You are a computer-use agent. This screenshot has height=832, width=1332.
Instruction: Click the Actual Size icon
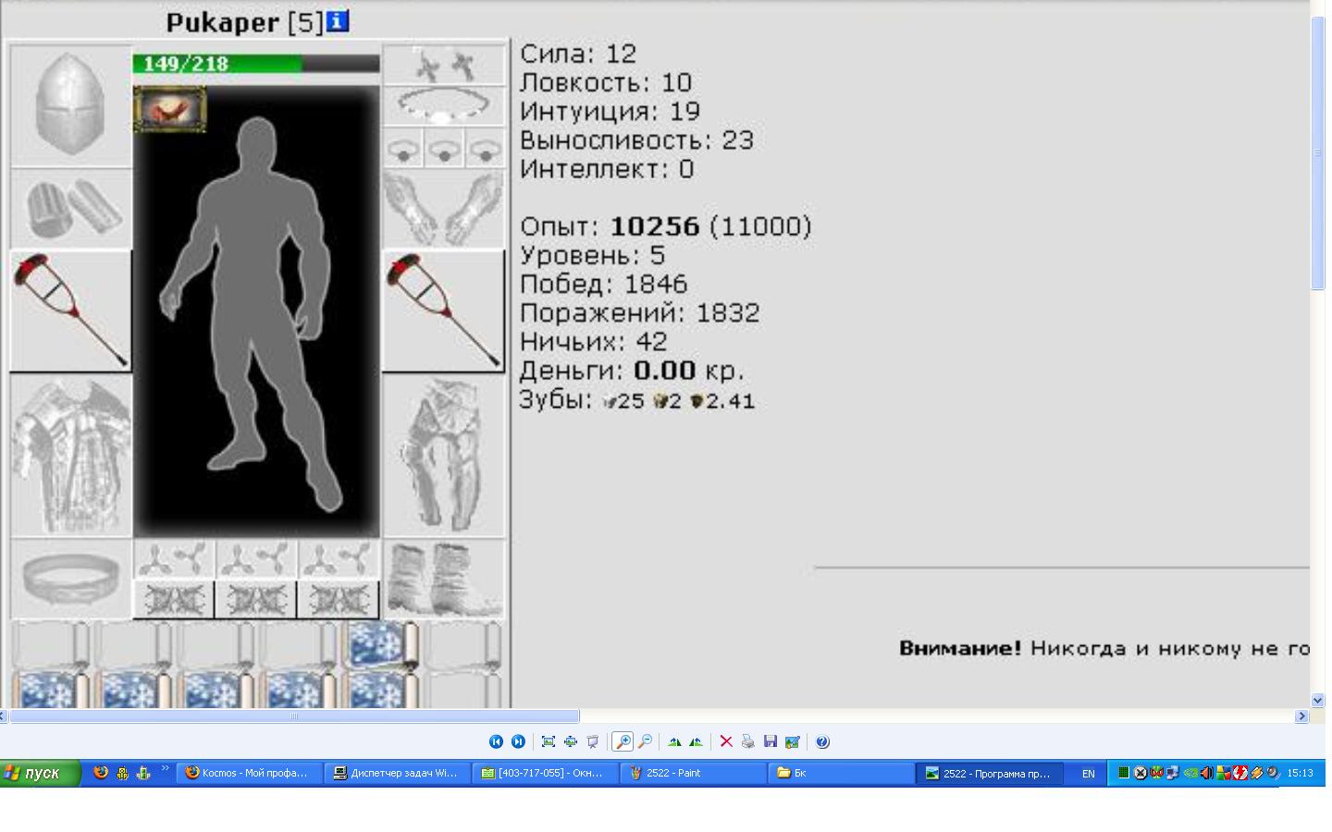(x=571, y=741)
